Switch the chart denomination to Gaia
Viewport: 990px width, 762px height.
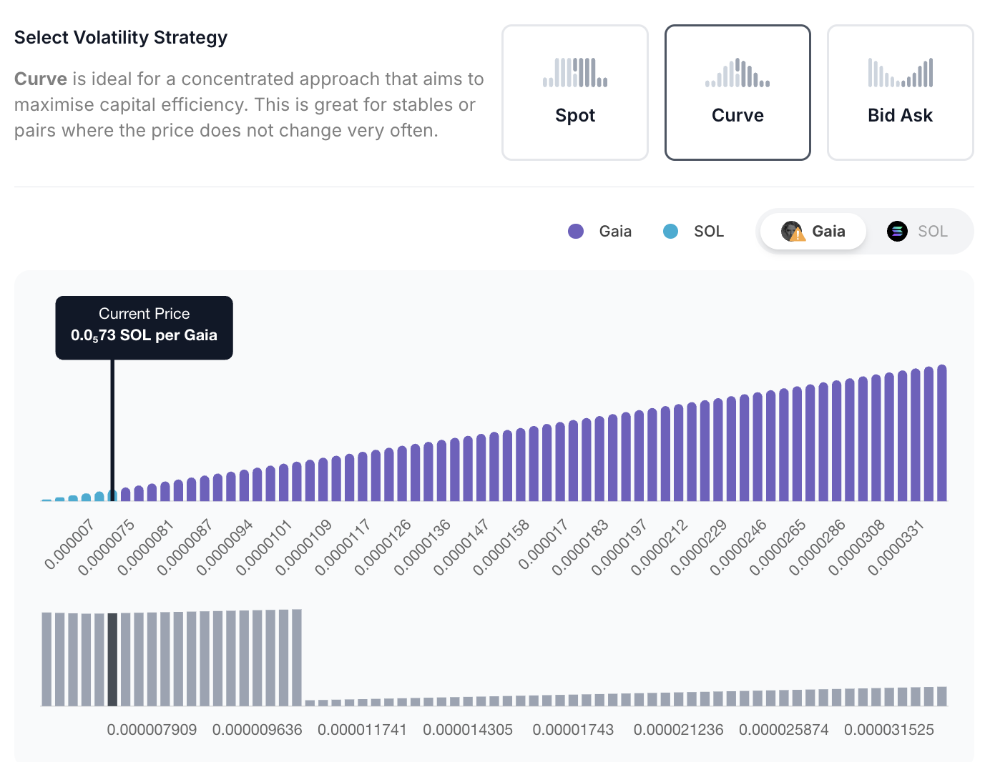813,231
